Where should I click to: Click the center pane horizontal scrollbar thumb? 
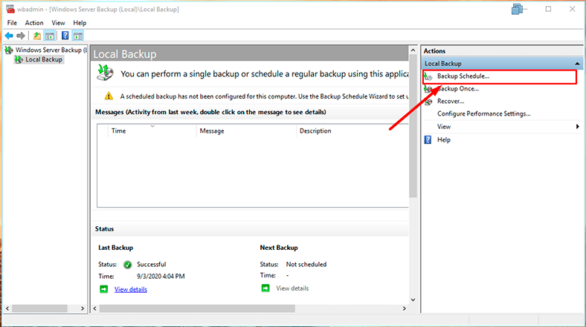pos(197,308)
